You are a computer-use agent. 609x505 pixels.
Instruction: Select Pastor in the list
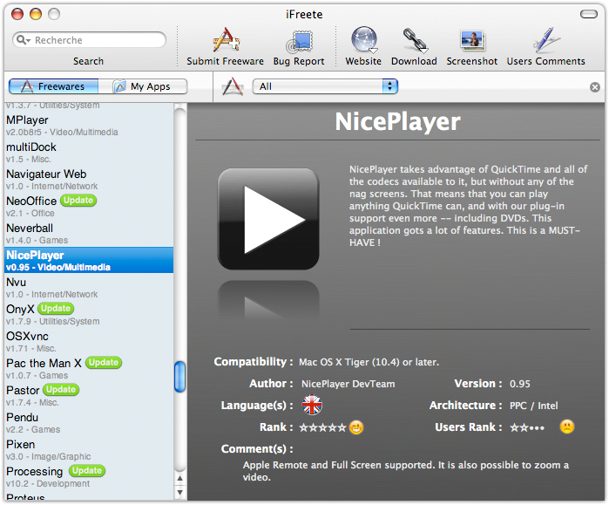pyautogui.click(x=89, y=395)
